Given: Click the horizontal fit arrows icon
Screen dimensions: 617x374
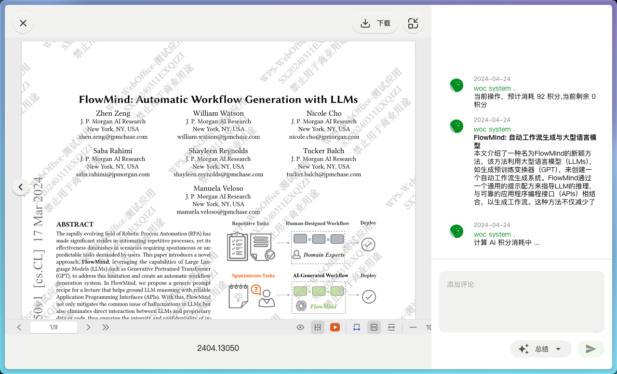Looking at the screenshot, I should (391, 327).
